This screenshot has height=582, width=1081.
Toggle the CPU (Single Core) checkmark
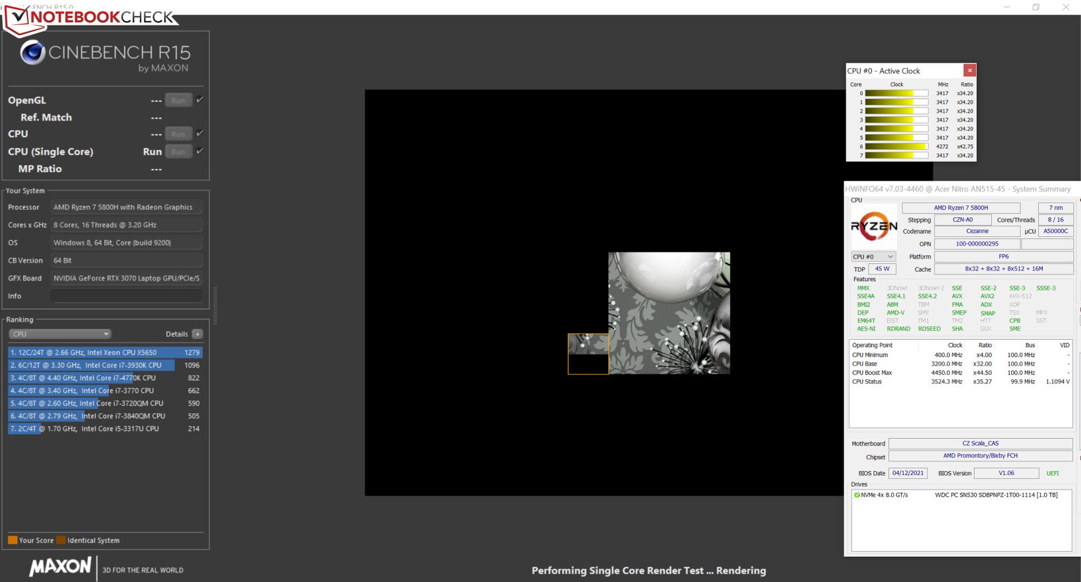coord(200,151)
